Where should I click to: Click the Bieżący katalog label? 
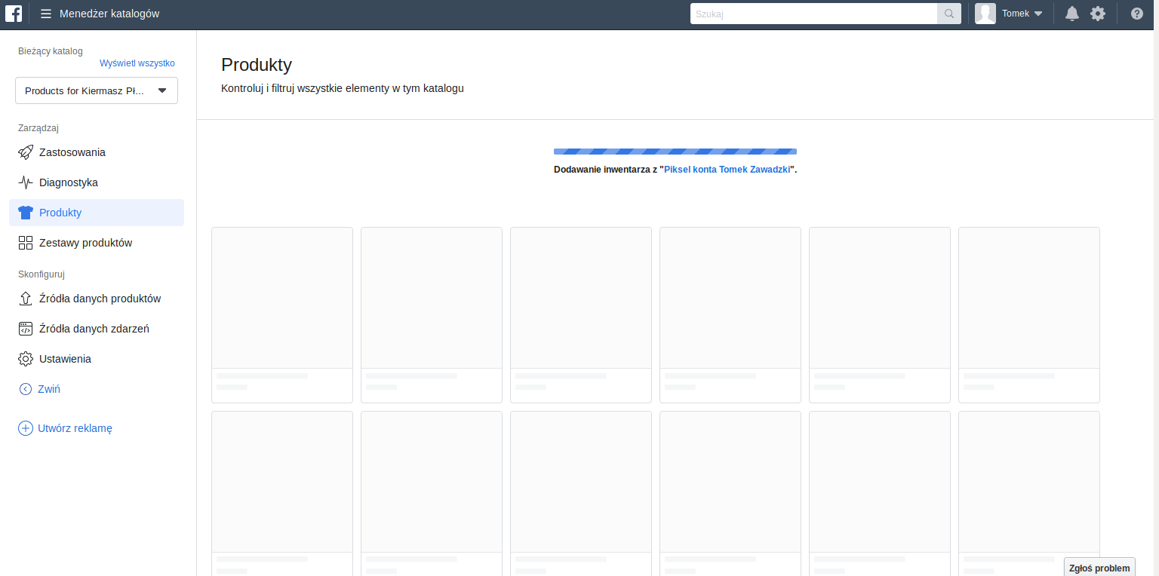(51, 51)
